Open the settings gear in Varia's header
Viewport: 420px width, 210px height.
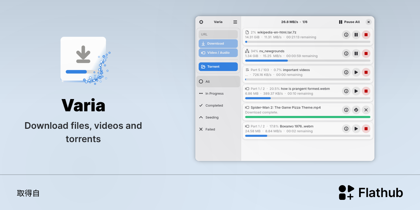pyautogui.click(x=201, y=22)
